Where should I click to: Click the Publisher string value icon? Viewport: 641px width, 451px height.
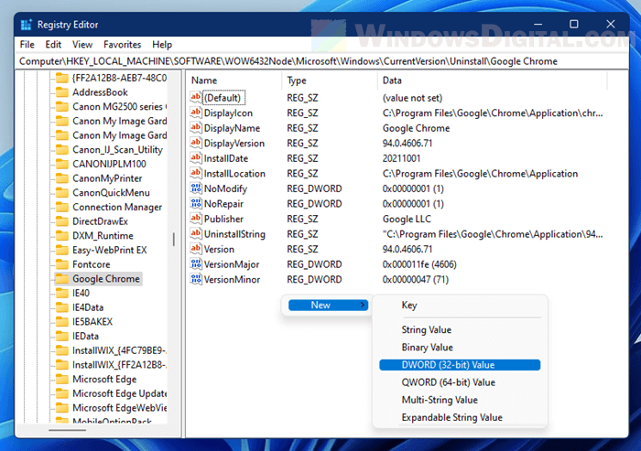(196, 218)
